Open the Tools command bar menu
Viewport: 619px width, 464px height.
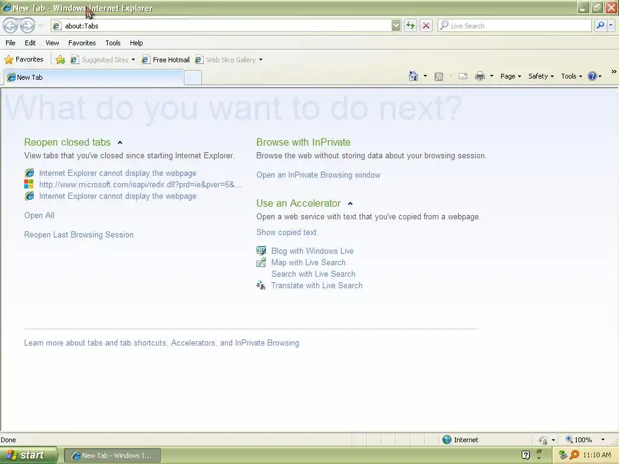pyautogui.click(x=571, y=76)
